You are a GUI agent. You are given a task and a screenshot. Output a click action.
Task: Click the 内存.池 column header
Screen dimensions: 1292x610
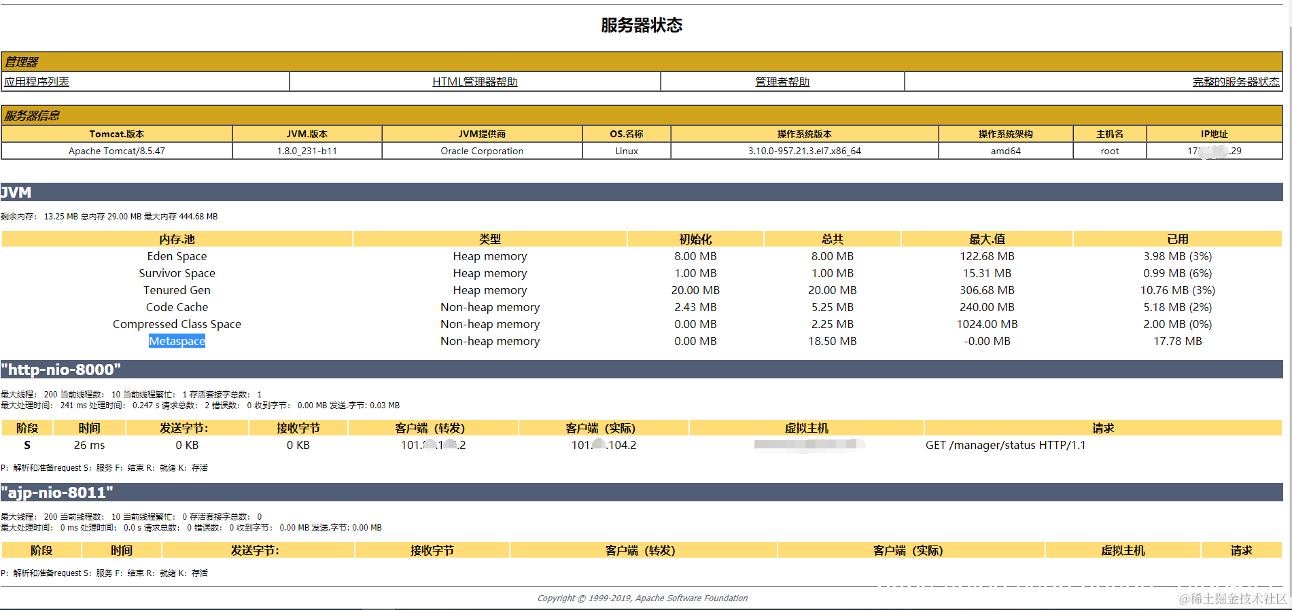[177, 239]
